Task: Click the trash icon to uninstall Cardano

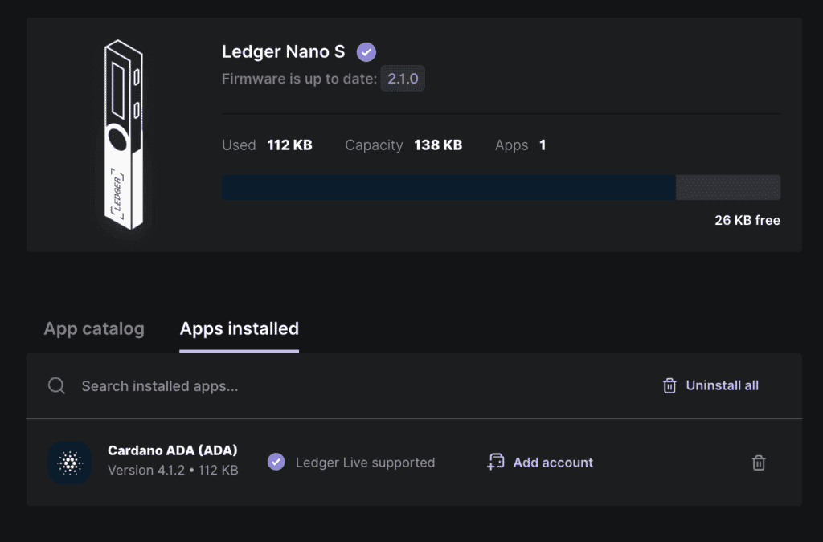Action: (758, 463)
